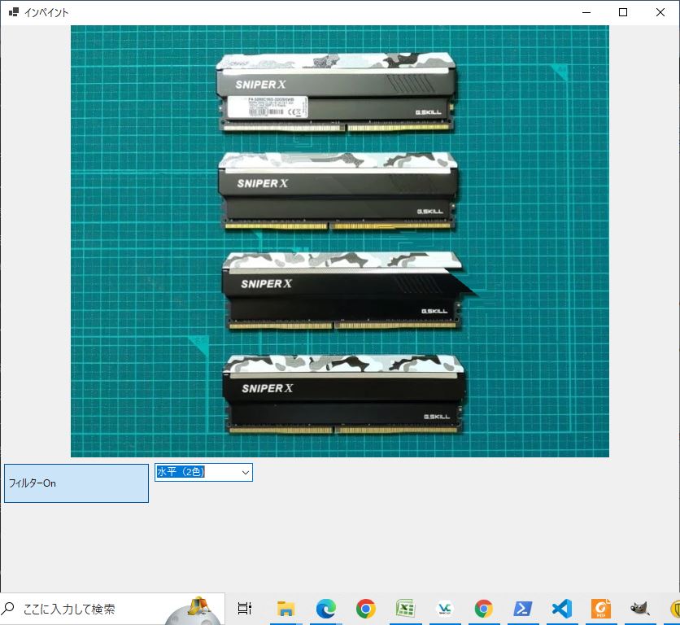Open the Chrome icon next to PowerShell

pyautogui.click(x=483, y=609)
